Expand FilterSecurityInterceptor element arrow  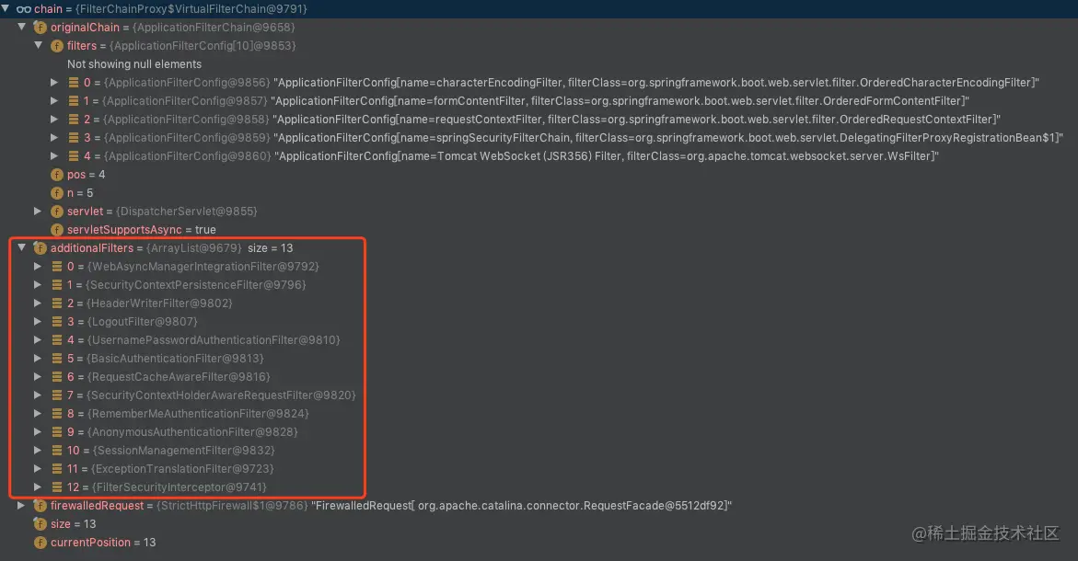pyautogui.click(x=39, y=487)
